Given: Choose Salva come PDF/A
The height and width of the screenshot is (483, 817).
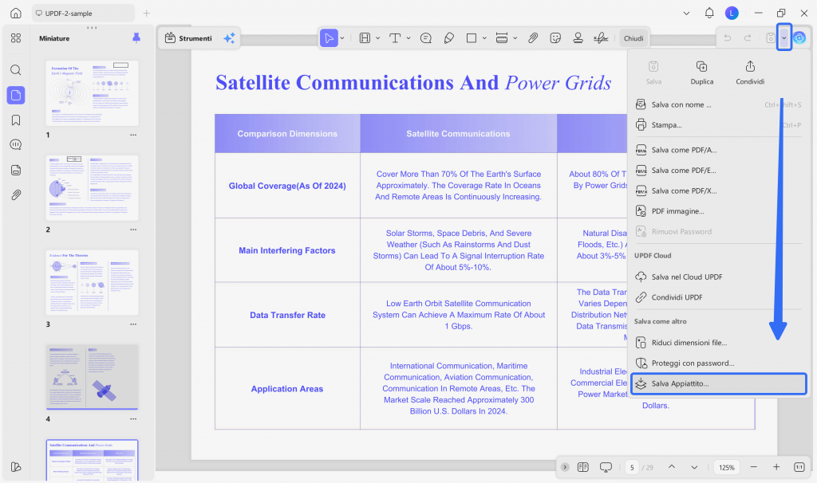Looking at the screenshot, I should click(x=719, y=150).
